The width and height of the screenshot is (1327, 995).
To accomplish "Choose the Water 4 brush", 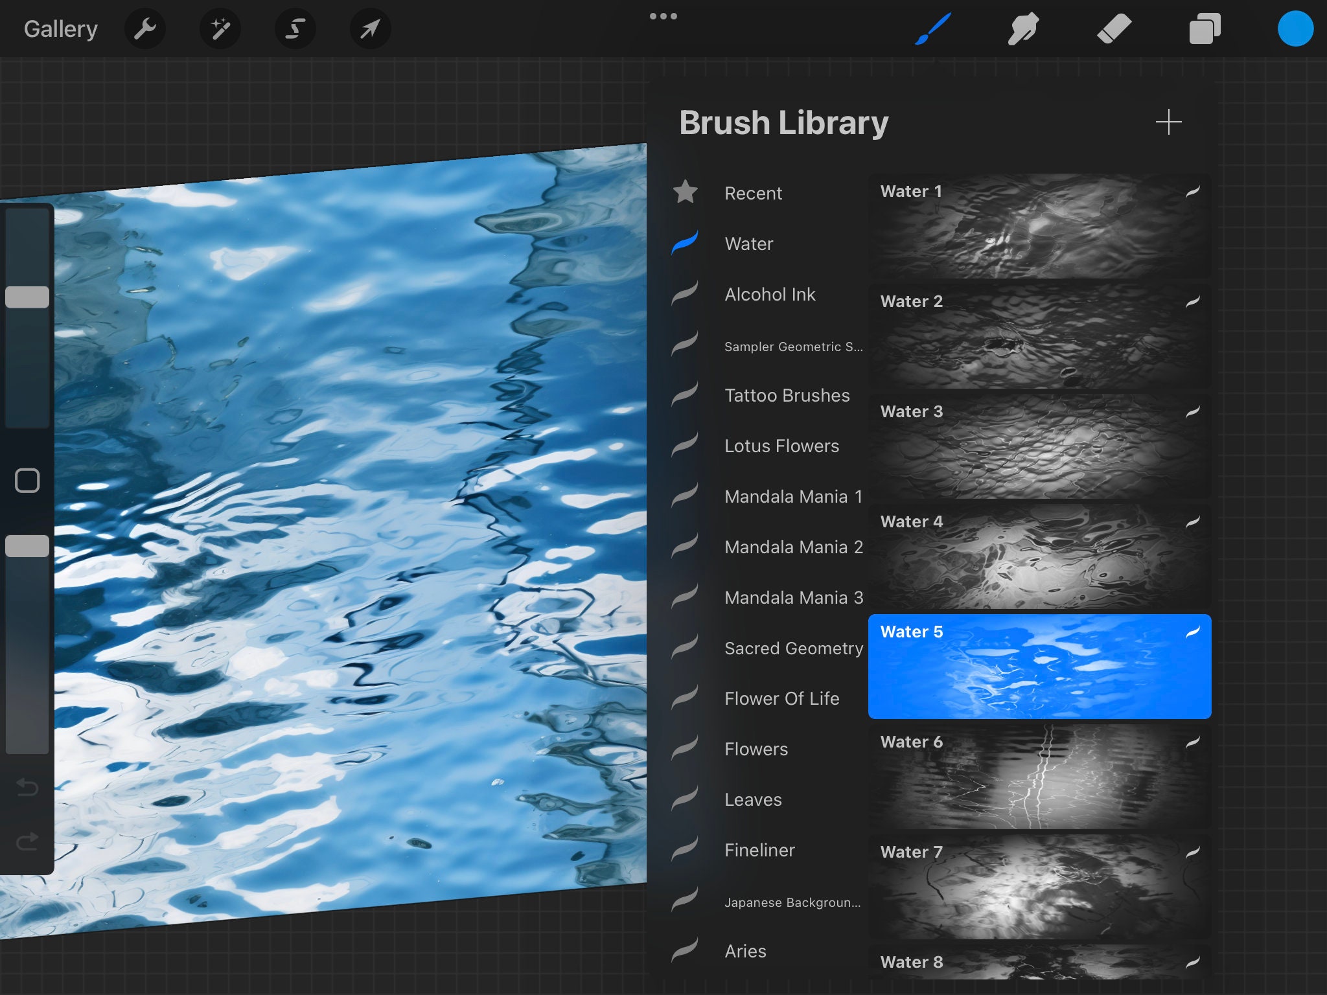I will coord(1039,556).
